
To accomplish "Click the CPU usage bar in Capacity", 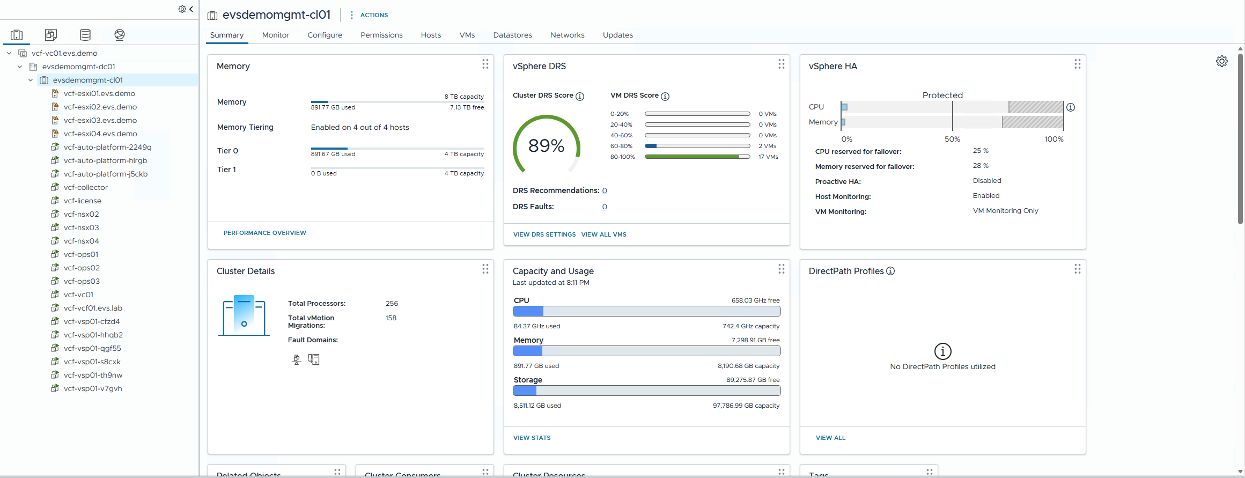I will pyautogui.click(x=647, y=311).
